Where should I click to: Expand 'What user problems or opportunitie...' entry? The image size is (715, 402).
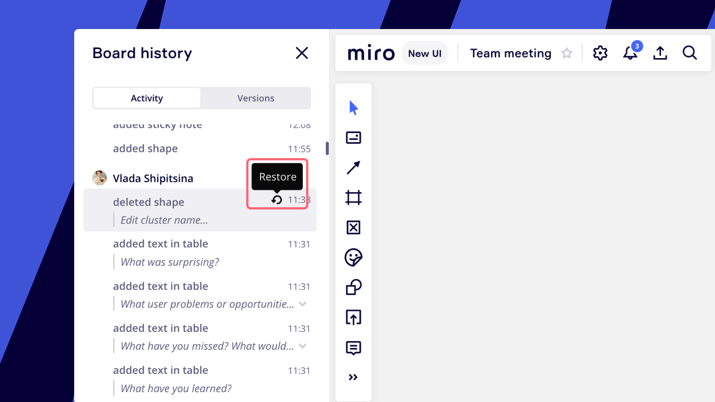coord(303,304)
